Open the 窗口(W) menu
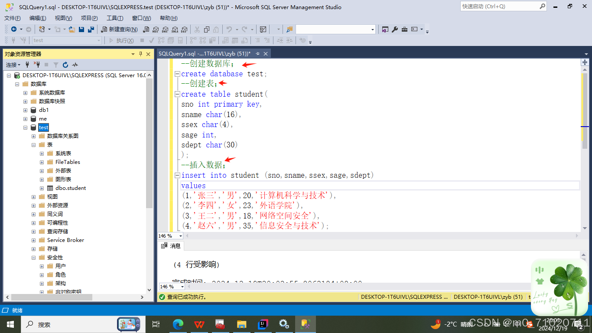 click(x=142, y=18)
